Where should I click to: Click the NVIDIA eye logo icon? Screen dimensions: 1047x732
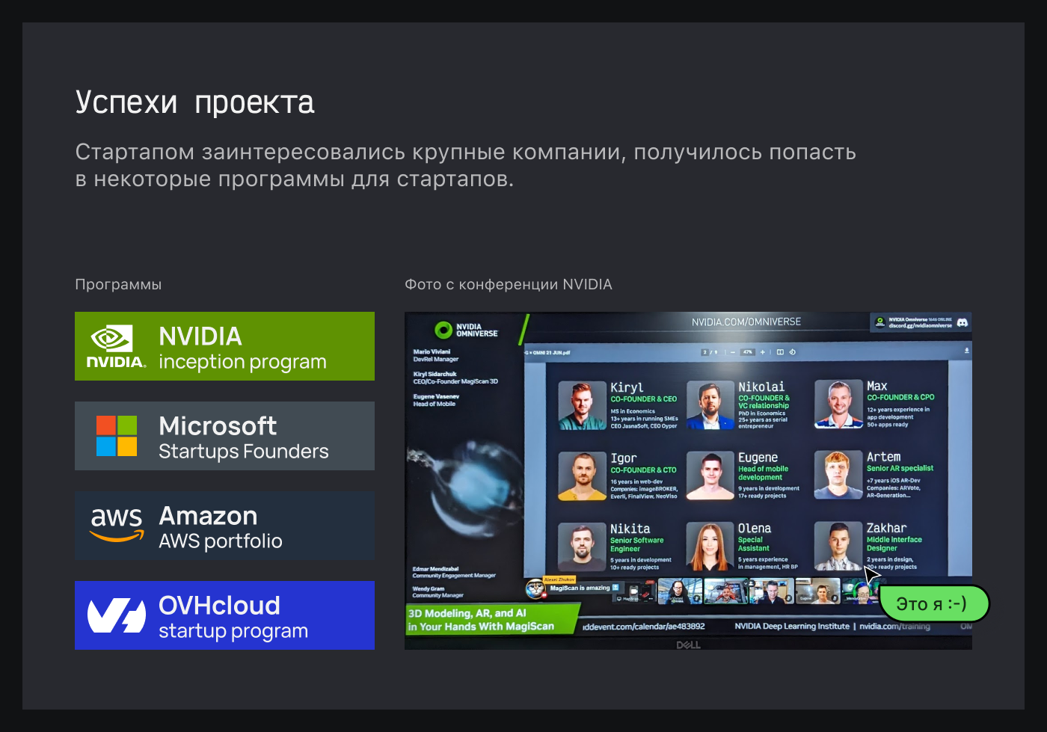pyautogui.click(x=112, y=339)
